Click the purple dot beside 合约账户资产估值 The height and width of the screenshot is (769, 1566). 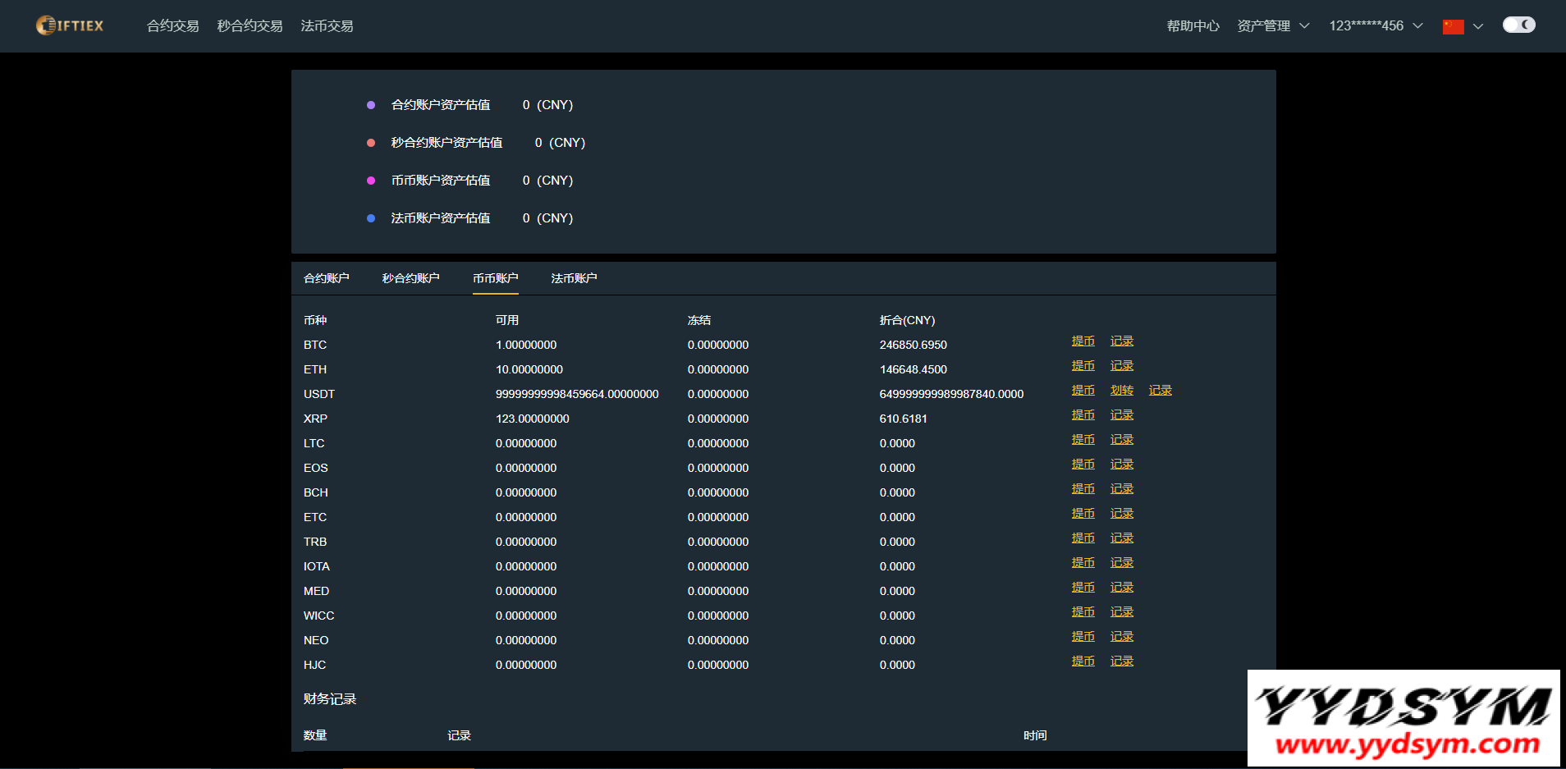pyautogui.click(x=371, y=105)
